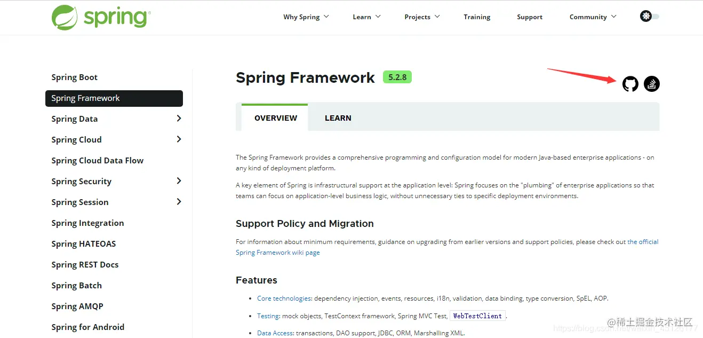Expand the Projects dropdown menu
Screen dimensions: 703x338
[x=422, y=17]
